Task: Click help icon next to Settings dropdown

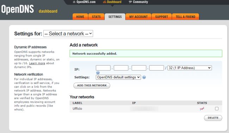Action: click(x=144, y=77)
